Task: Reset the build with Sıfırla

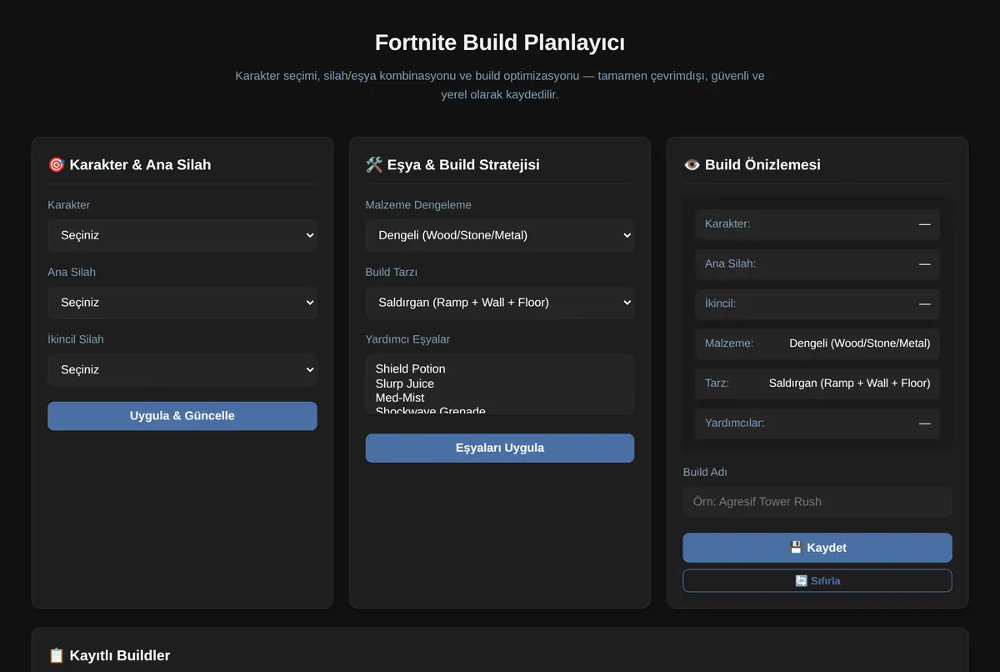Action: click(x=817, y=580)
